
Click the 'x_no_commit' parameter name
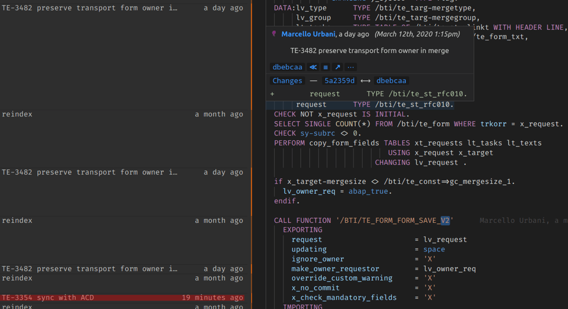coord(315,287)
